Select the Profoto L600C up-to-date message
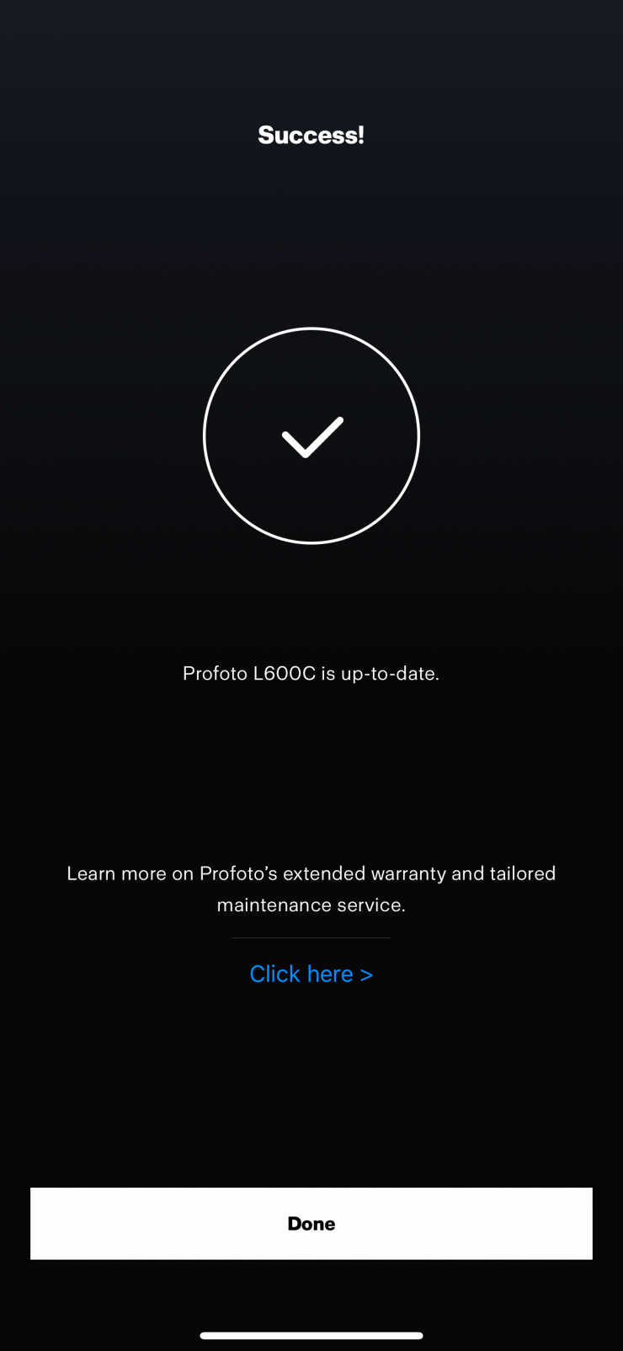 click(x=311, y=673)
